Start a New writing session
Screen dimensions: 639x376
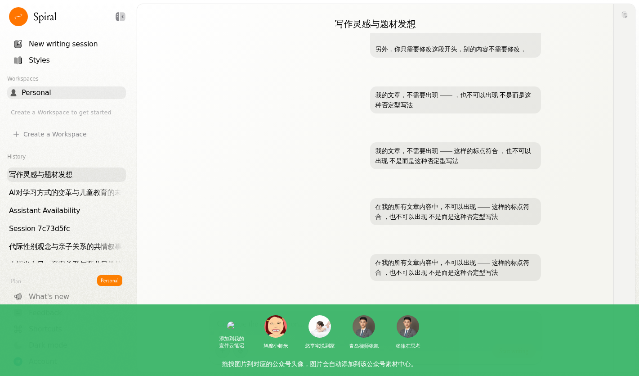[x=63, y=44]
